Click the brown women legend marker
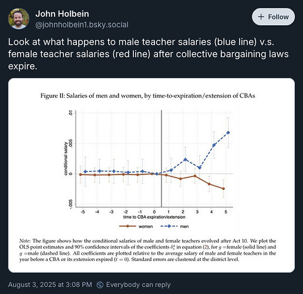Image resolution: width=303 pixels, height=294 pixels. coord(127,226)
